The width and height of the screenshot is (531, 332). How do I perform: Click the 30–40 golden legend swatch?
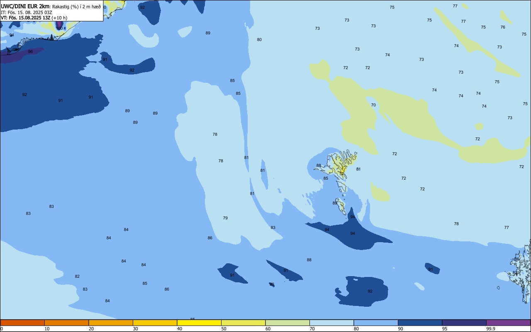click(x=155, y=322)
